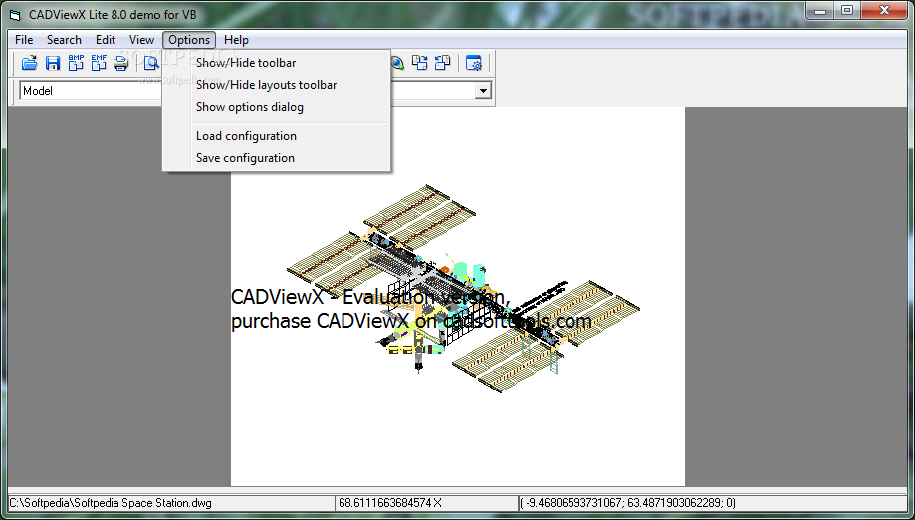Export drawing with the EMF icon
915x520 pixels.
[x=99, y=63]
